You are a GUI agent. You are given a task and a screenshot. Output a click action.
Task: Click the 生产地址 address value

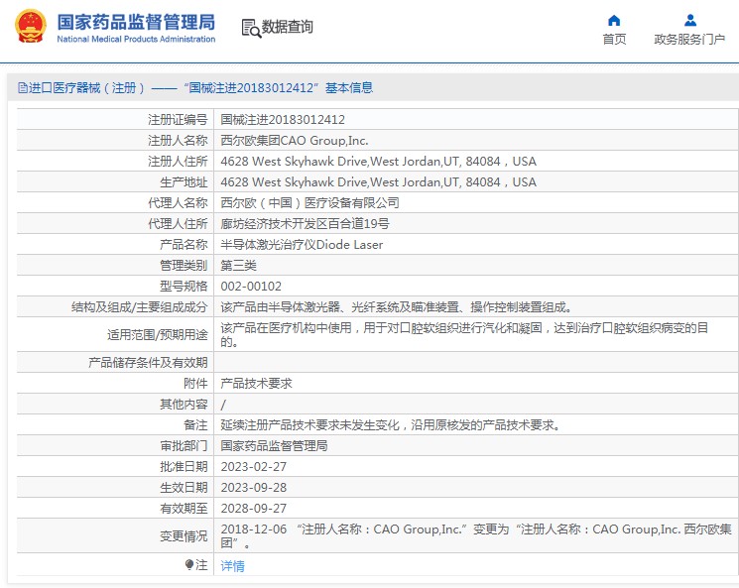(x=379, y=181)
